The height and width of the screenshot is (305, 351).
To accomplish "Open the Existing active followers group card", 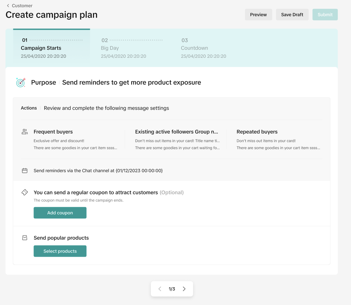I will (x=177, y=139).
